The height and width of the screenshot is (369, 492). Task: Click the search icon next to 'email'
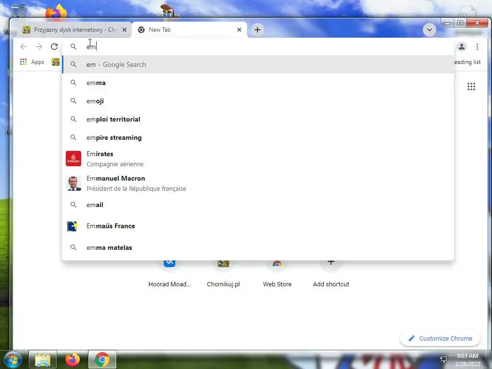point(74,205)
